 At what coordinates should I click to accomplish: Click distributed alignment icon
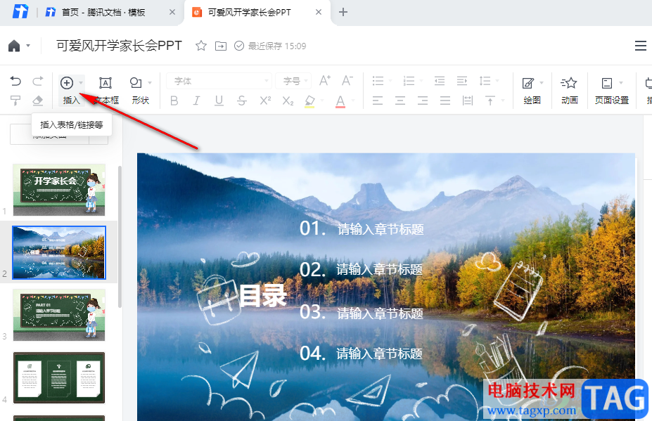click(468, 101)
